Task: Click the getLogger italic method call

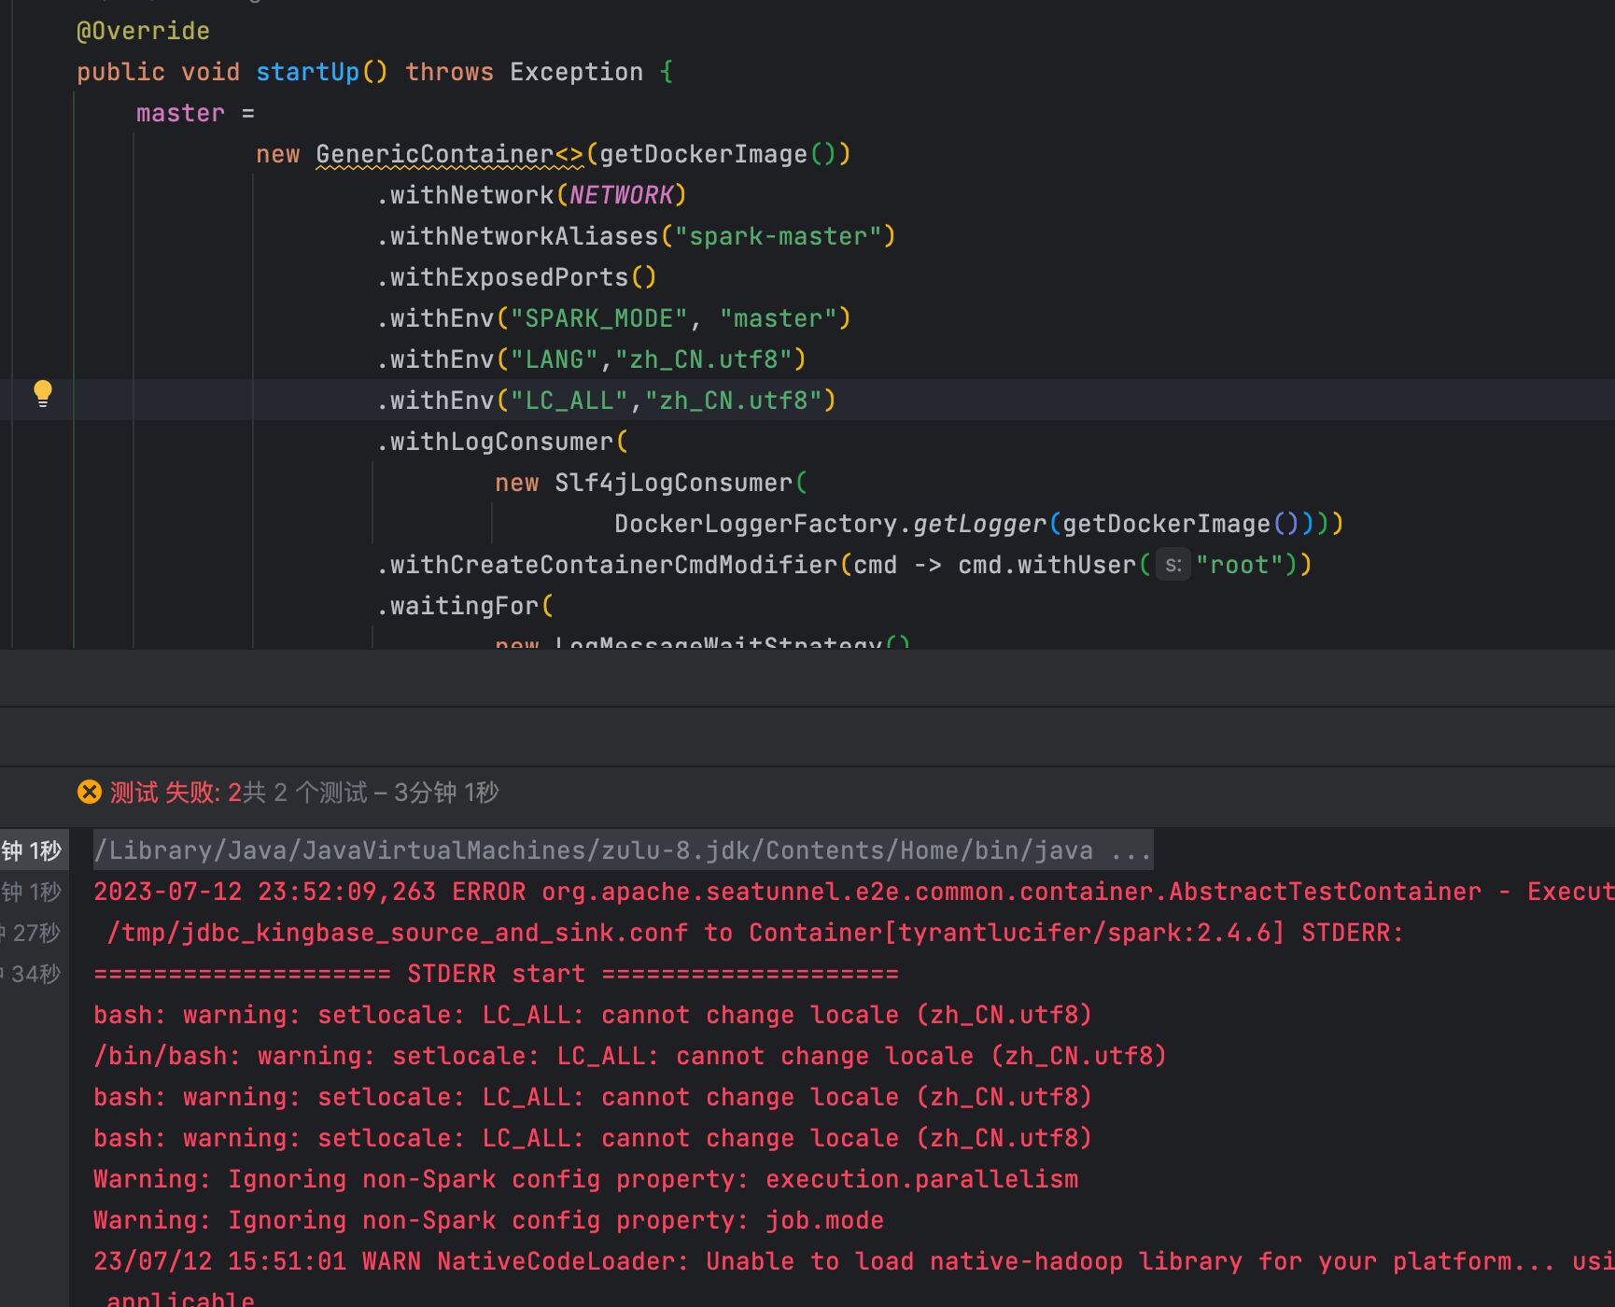Action: pyautogui.click(x=980, y=524)
